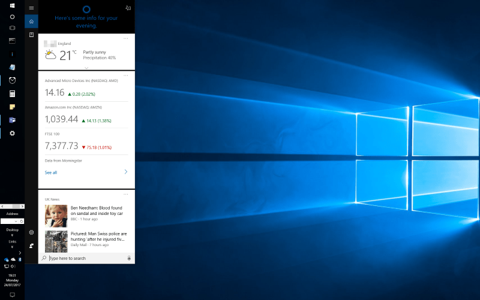Click the Precipitation 40% text
Image resolution: width=480 pixels, height=300 pixels.
[100, 57]
